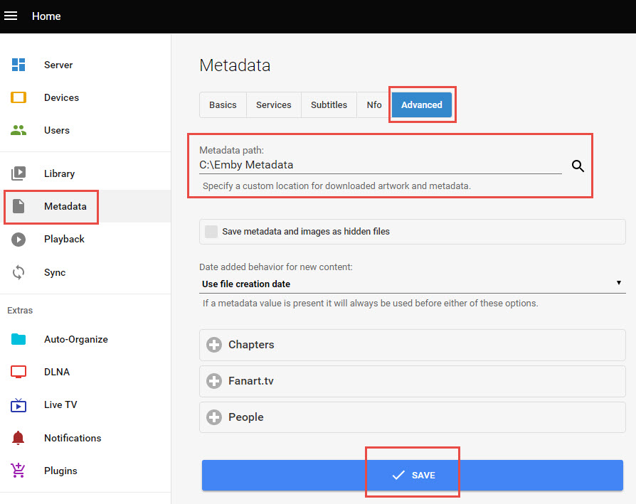
Task: Click the Playback play icon
Action: coord(18,240)
